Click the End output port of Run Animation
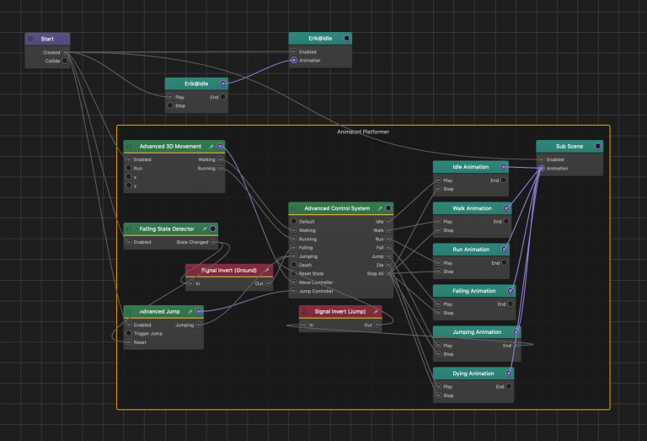This screenshot has width=647, height=441. coord(503,262)
